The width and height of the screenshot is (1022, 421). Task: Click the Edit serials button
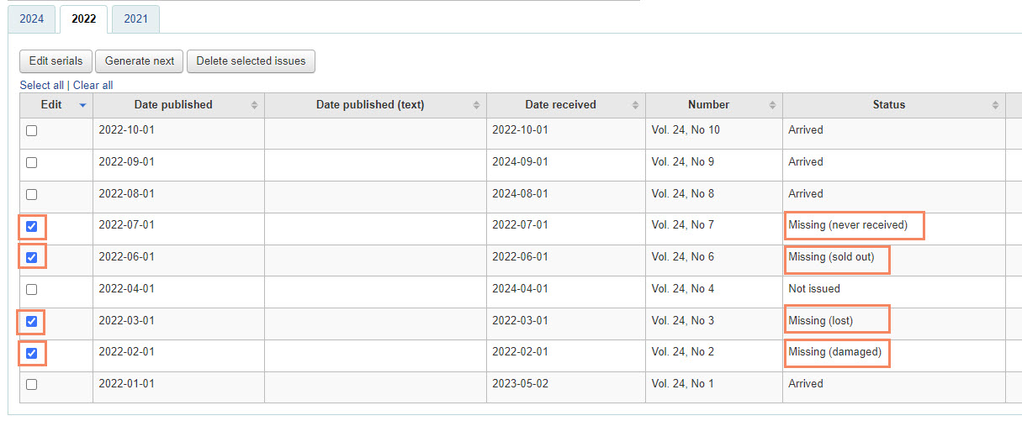click(56, 61)
